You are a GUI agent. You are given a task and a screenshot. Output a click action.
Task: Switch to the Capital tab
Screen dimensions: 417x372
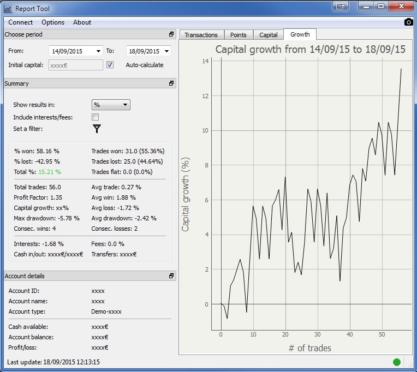(269, 35)
